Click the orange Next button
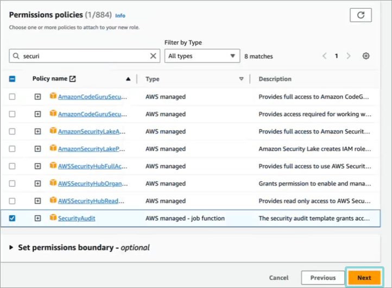Screen dimensions: 392x288 click(x=364, y=278)
